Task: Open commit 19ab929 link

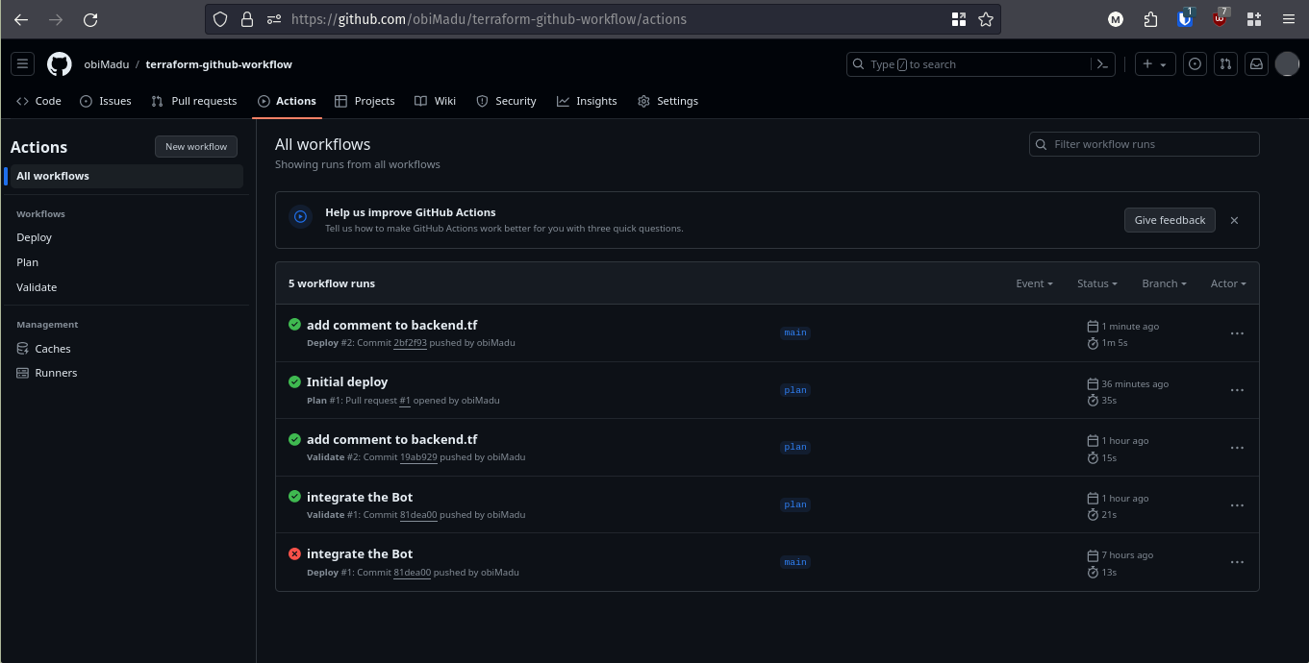Action: [x=418, y=457]
